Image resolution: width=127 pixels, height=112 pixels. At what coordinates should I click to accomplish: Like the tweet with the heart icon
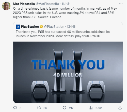(x=65, y=108)
